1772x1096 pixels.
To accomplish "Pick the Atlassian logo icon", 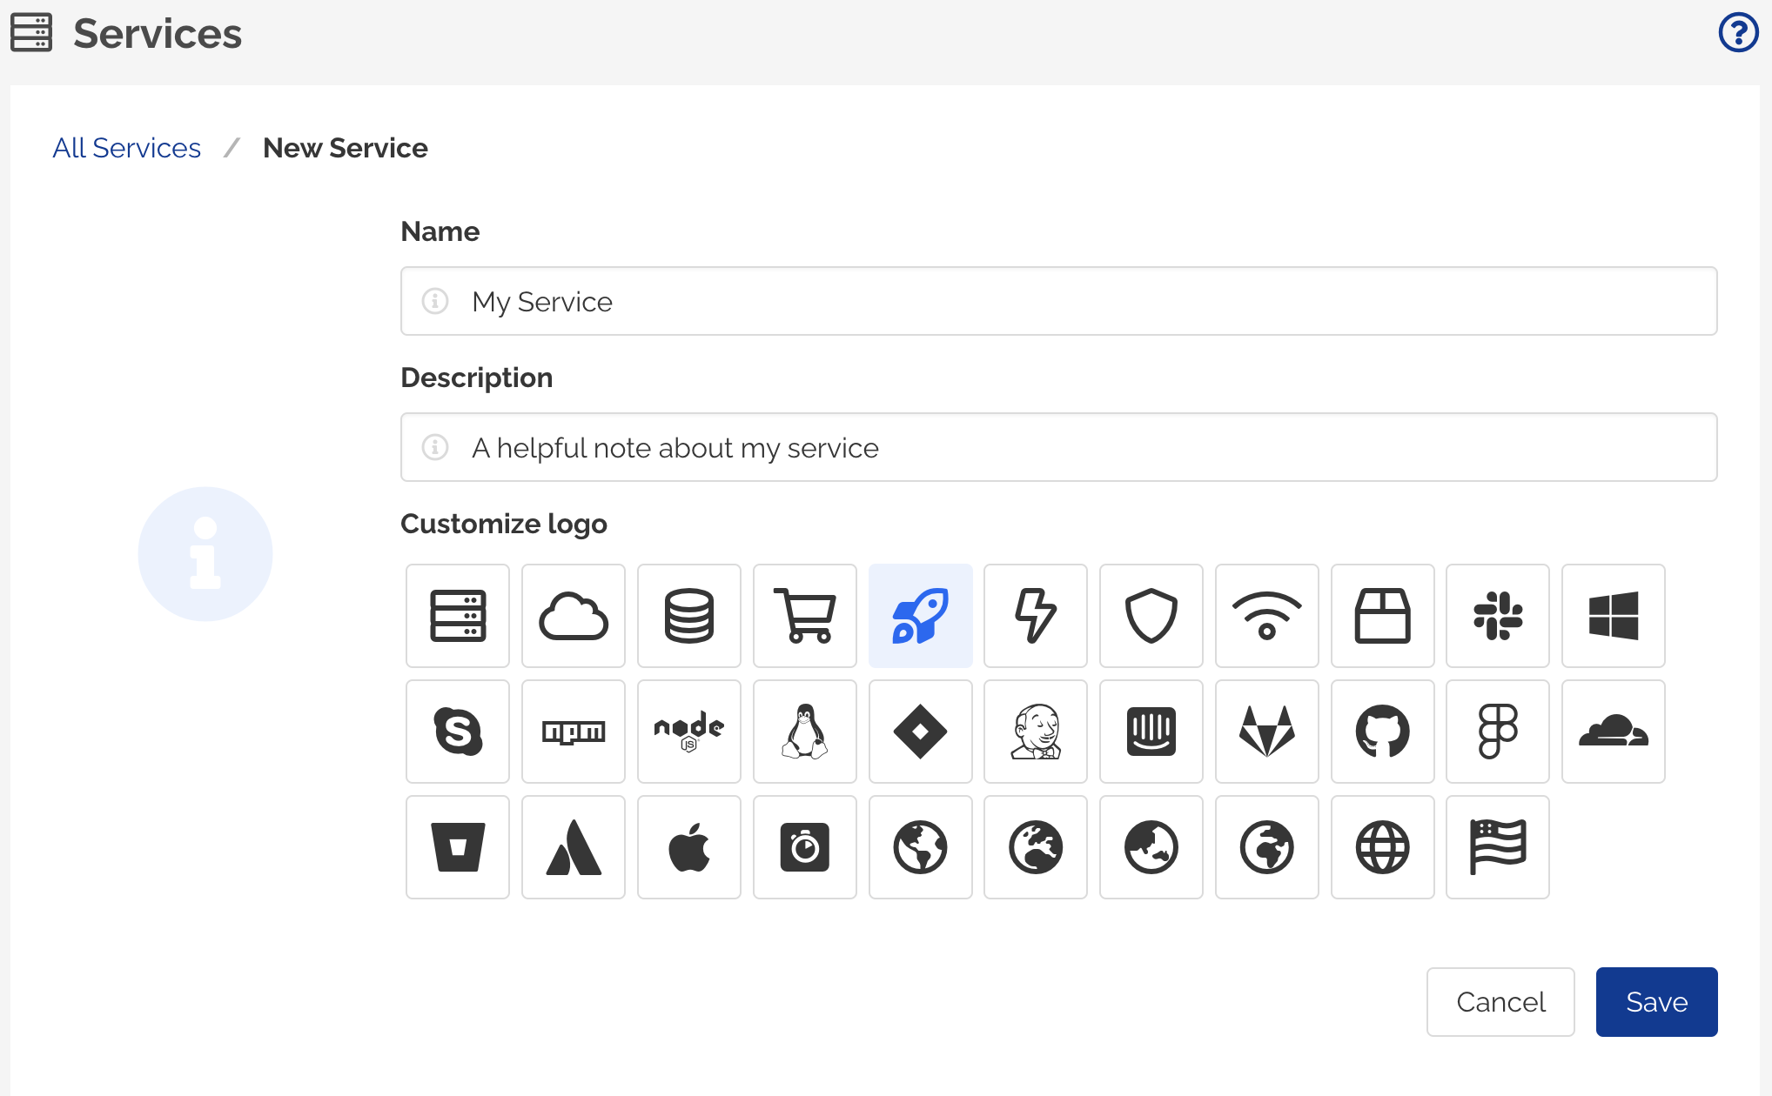I will pos(573,846).
